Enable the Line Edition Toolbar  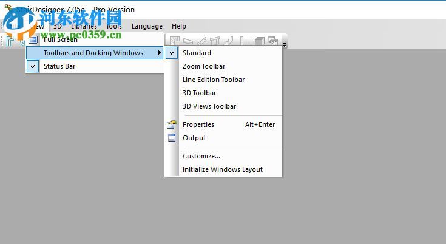[x=223, y=80]
